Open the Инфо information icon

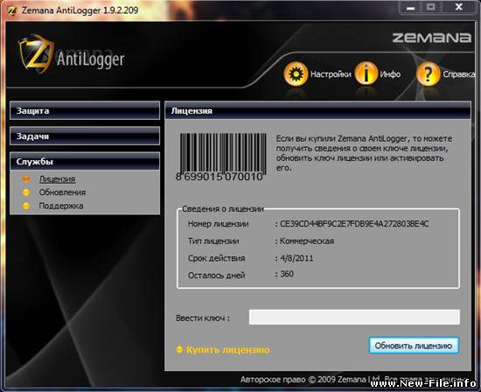[x=366, y=73]
